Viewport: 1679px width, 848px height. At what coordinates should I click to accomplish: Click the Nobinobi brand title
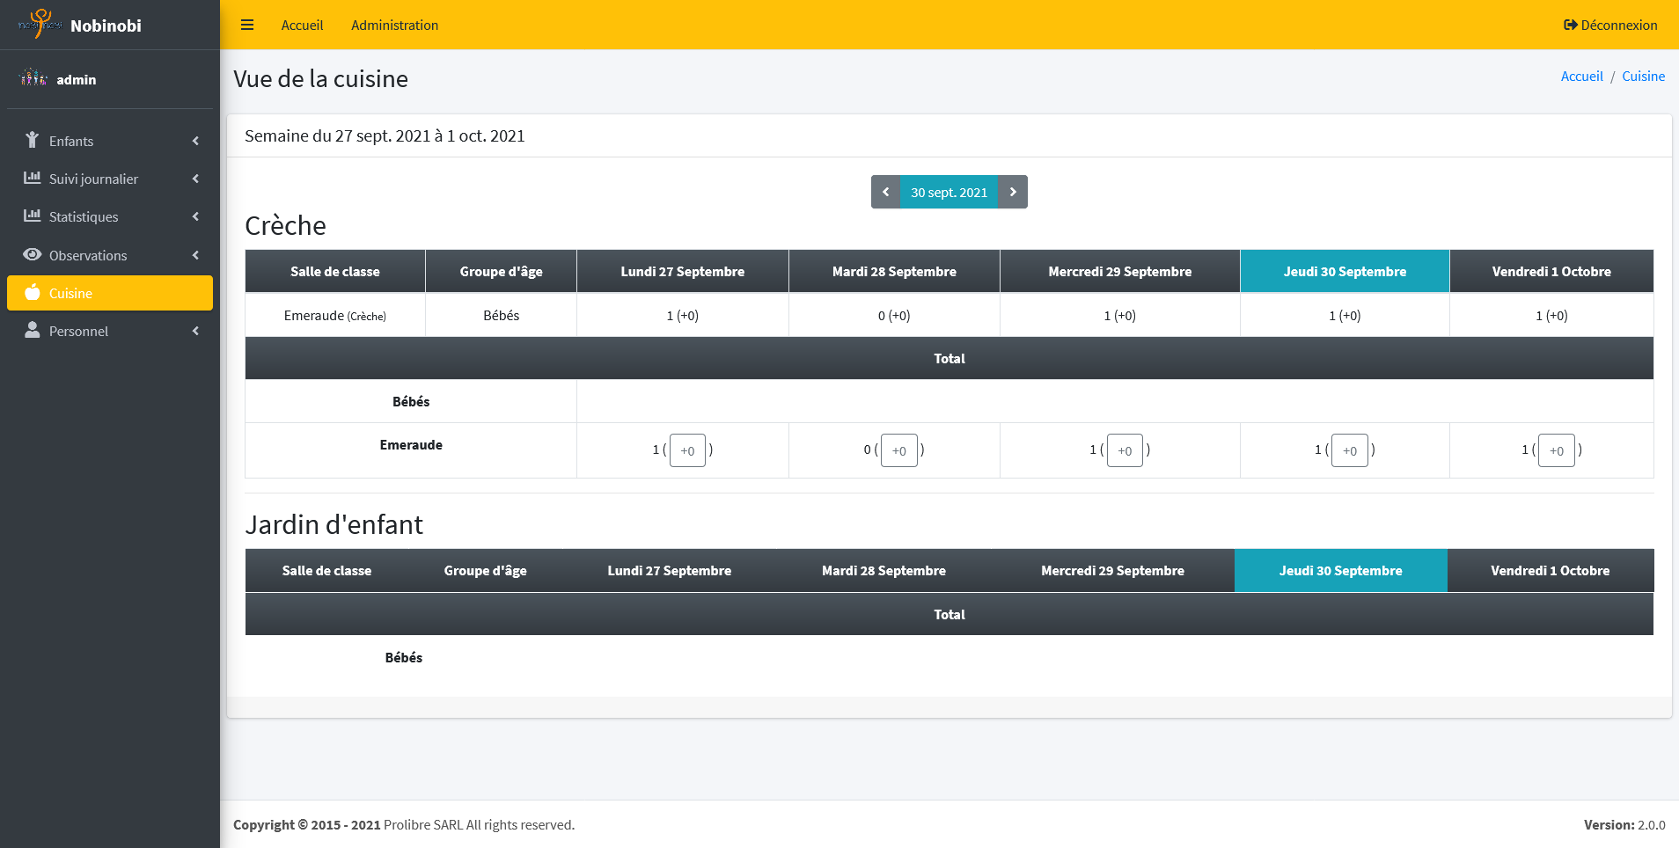(106, 26)
